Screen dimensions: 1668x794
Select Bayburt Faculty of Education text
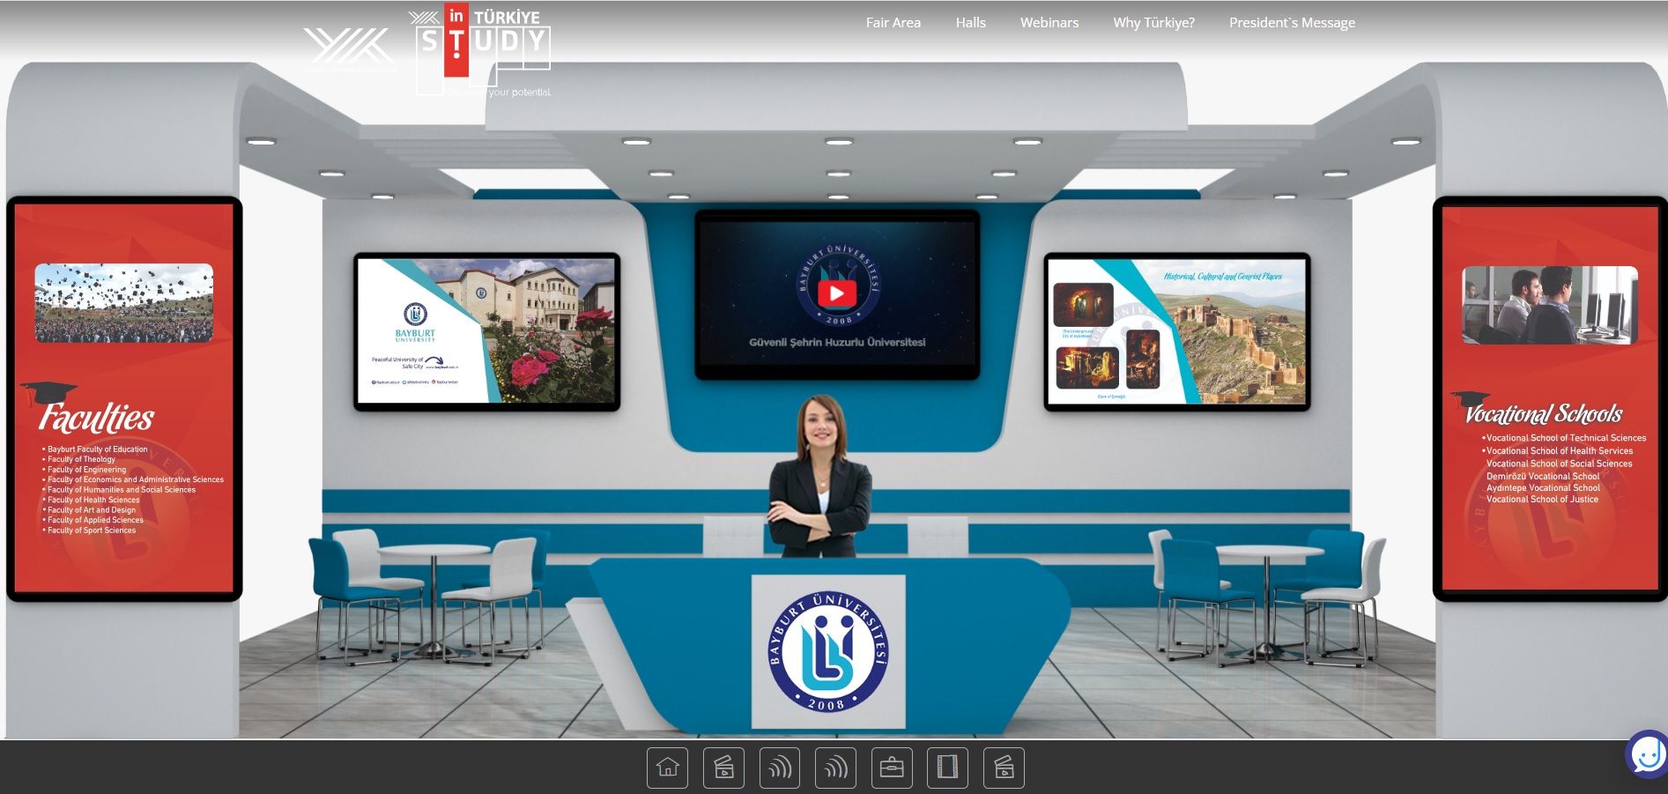click(x=98, y=449)
